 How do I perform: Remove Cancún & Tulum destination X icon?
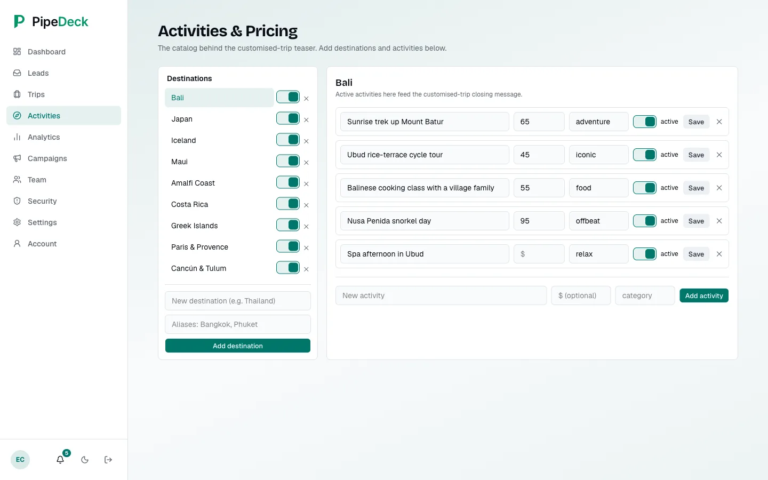tap(306, 269)
